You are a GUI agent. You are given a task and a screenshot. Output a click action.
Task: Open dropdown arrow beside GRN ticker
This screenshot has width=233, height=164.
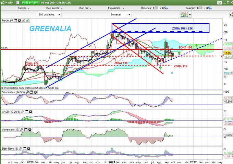6,3
